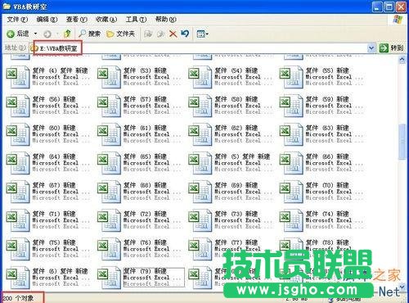The image size is (409, 303).
Task: Select Excel file icon 复件 (67) 新建
Action: click(x=18, y=192)
